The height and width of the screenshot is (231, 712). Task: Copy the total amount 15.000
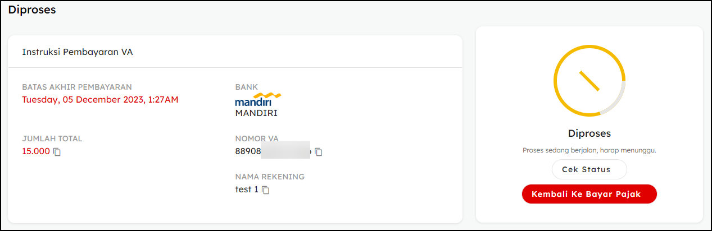pyautogui.click(x=57, y=152)
